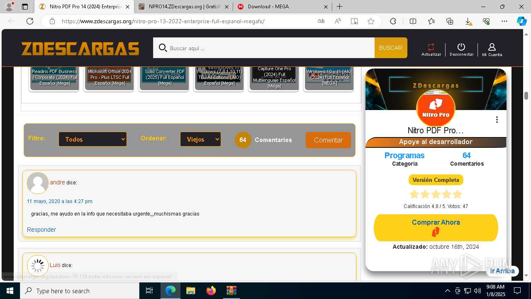Click the Comprar Ahora button
Screen dimensions: 531x299
436,228
